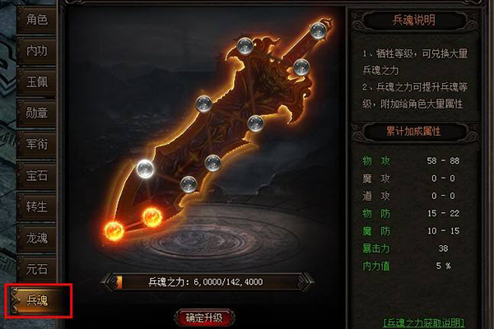This screenshot has width=494, height=329.
Task: Open the 宝石 gem tab
Action: 36,175
